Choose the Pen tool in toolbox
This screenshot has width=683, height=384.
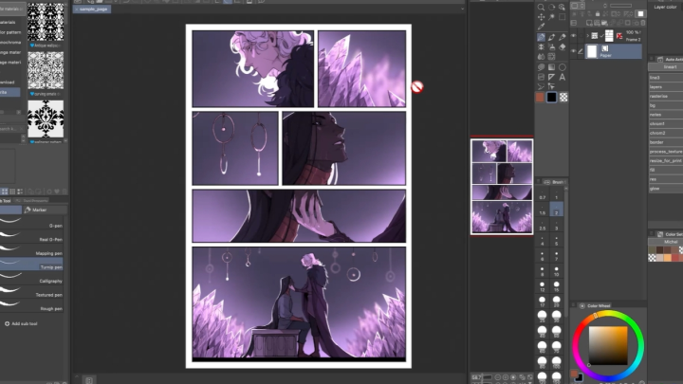click(x=541, y=37)
